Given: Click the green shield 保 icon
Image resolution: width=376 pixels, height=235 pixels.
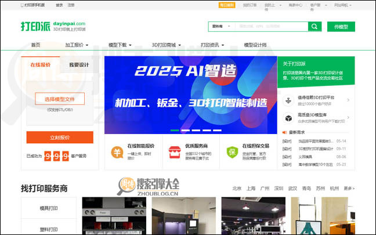Looking at the screenshot, I should pyautogui.click(x=232, y=152).
